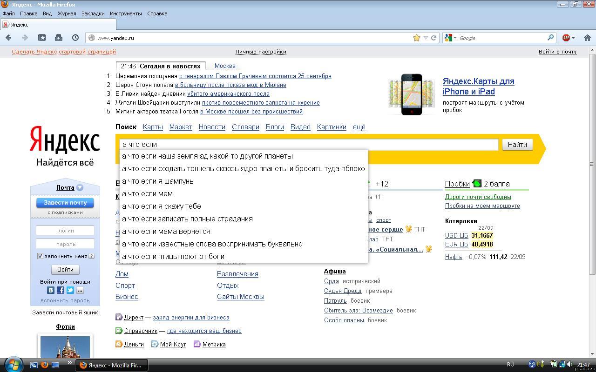Open the Закладки menu
596x372 pixels.
click(x=93, y=13)
